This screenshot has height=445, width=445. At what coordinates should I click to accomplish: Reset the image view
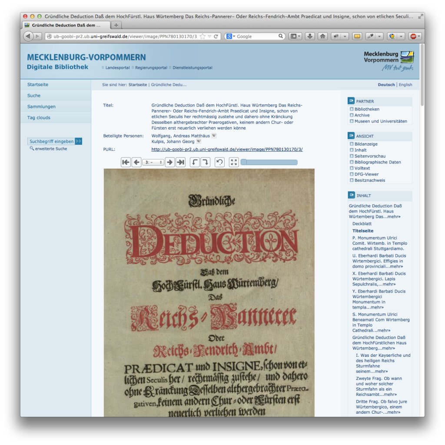pos(219,163)
